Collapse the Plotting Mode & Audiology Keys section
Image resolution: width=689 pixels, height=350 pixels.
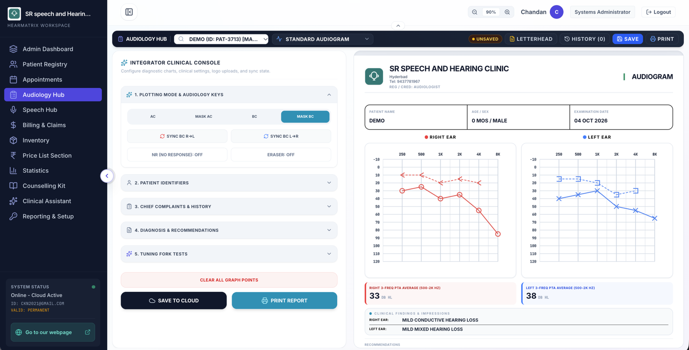click(x=229, y=95)
